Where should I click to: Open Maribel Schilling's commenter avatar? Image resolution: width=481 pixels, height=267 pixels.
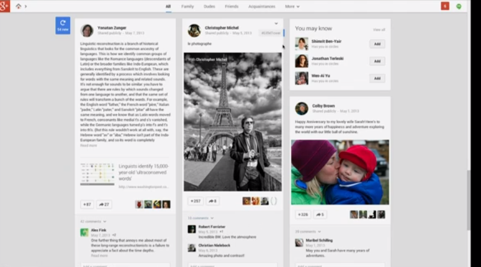click(299, 242)
